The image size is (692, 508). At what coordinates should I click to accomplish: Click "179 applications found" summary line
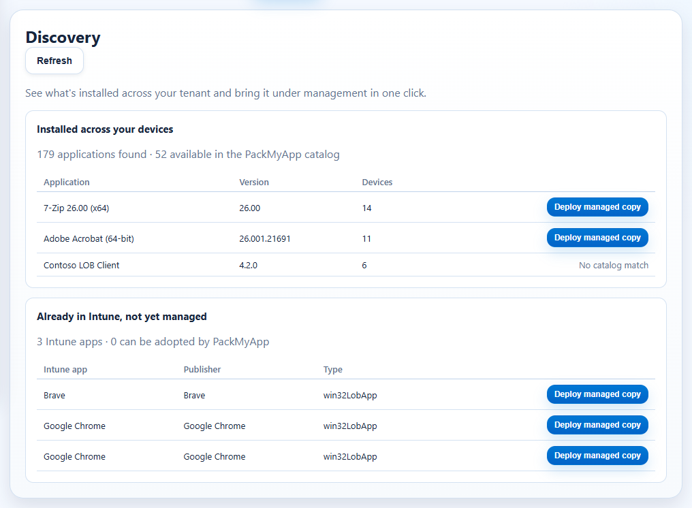pyautogui.click(x=188, y=155)
